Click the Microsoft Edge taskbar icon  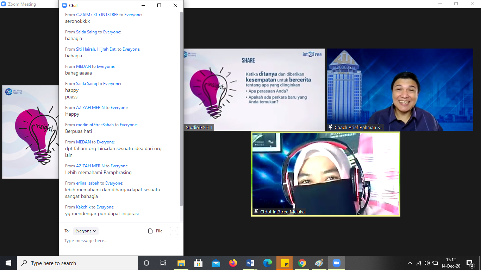point(268,263)
